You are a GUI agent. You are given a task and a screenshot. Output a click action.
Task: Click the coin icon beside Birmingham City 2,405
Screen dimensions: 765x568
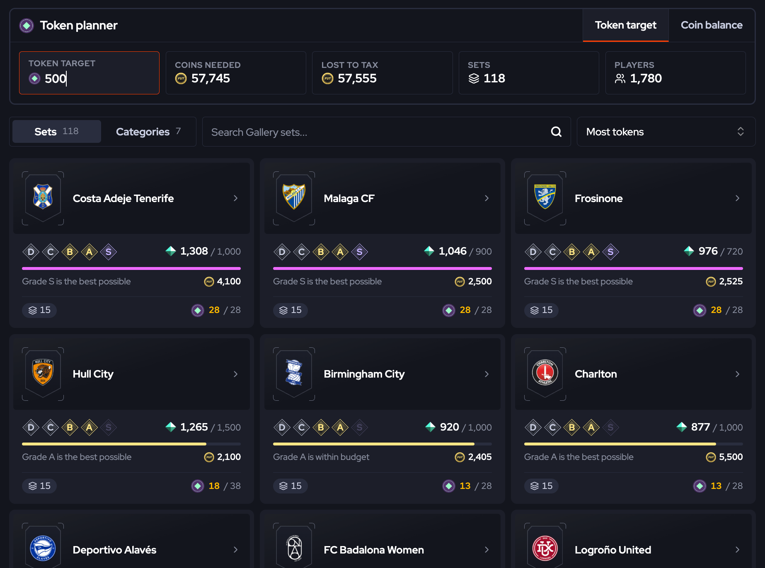click(460, 457)
